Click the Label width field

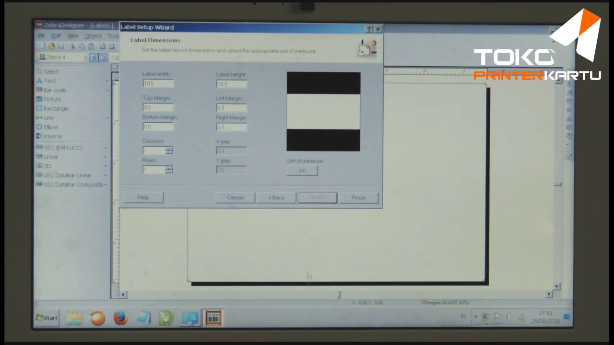[158, 83]
